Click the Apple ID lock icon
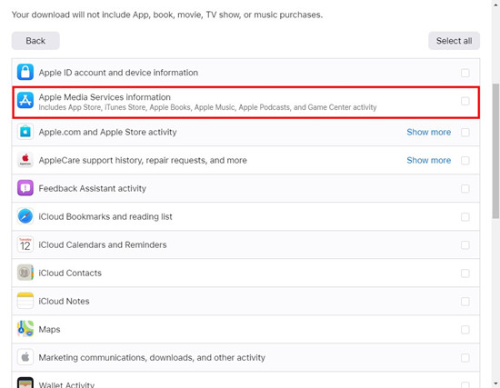The height and width of the screenshot is (388, 500). pos(25,72)
